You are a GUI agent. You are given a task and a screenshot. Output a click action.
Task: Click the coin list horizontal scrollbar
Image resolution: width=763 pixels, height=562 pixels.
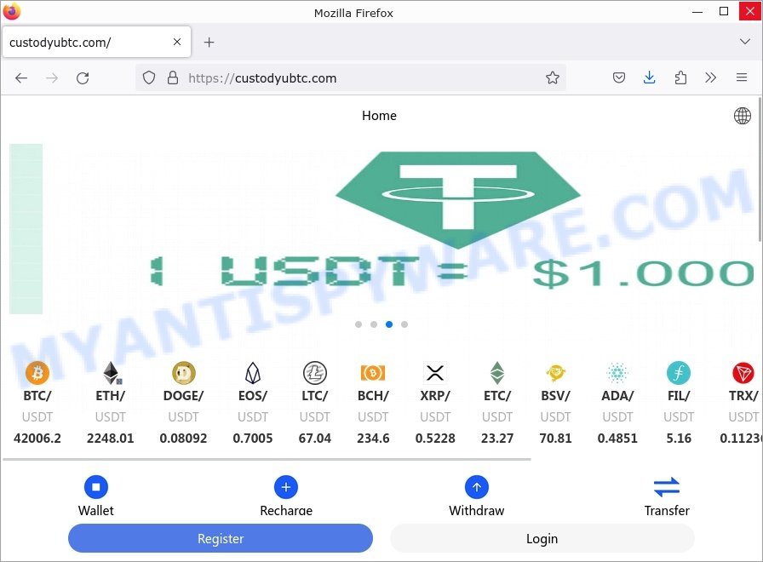pyautogui.click(x=267, y=459)
